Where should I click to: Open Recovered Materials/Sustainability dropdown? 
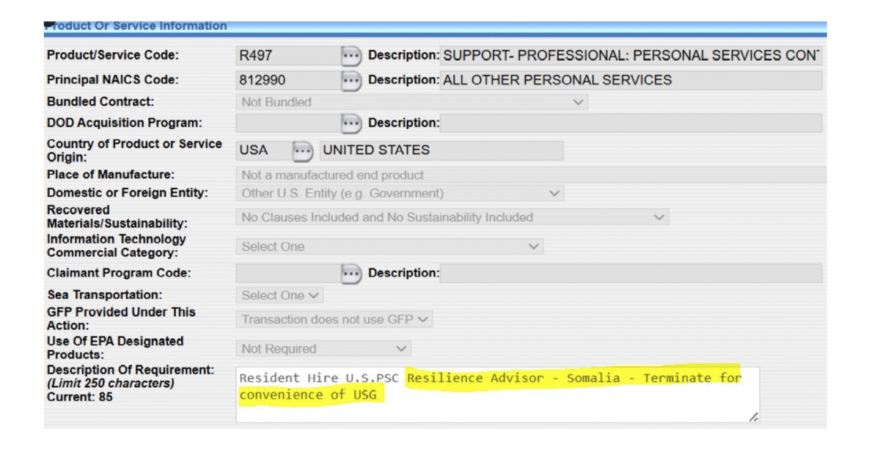(452, 217)
